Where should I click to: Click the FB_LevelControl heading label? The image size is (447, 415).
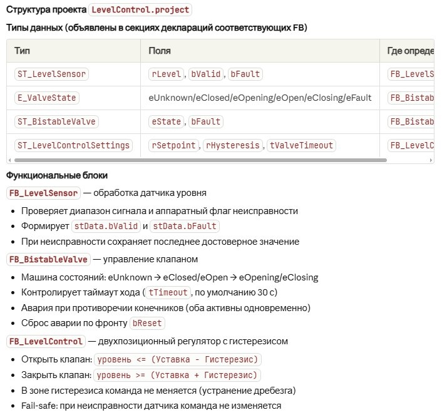45,341
